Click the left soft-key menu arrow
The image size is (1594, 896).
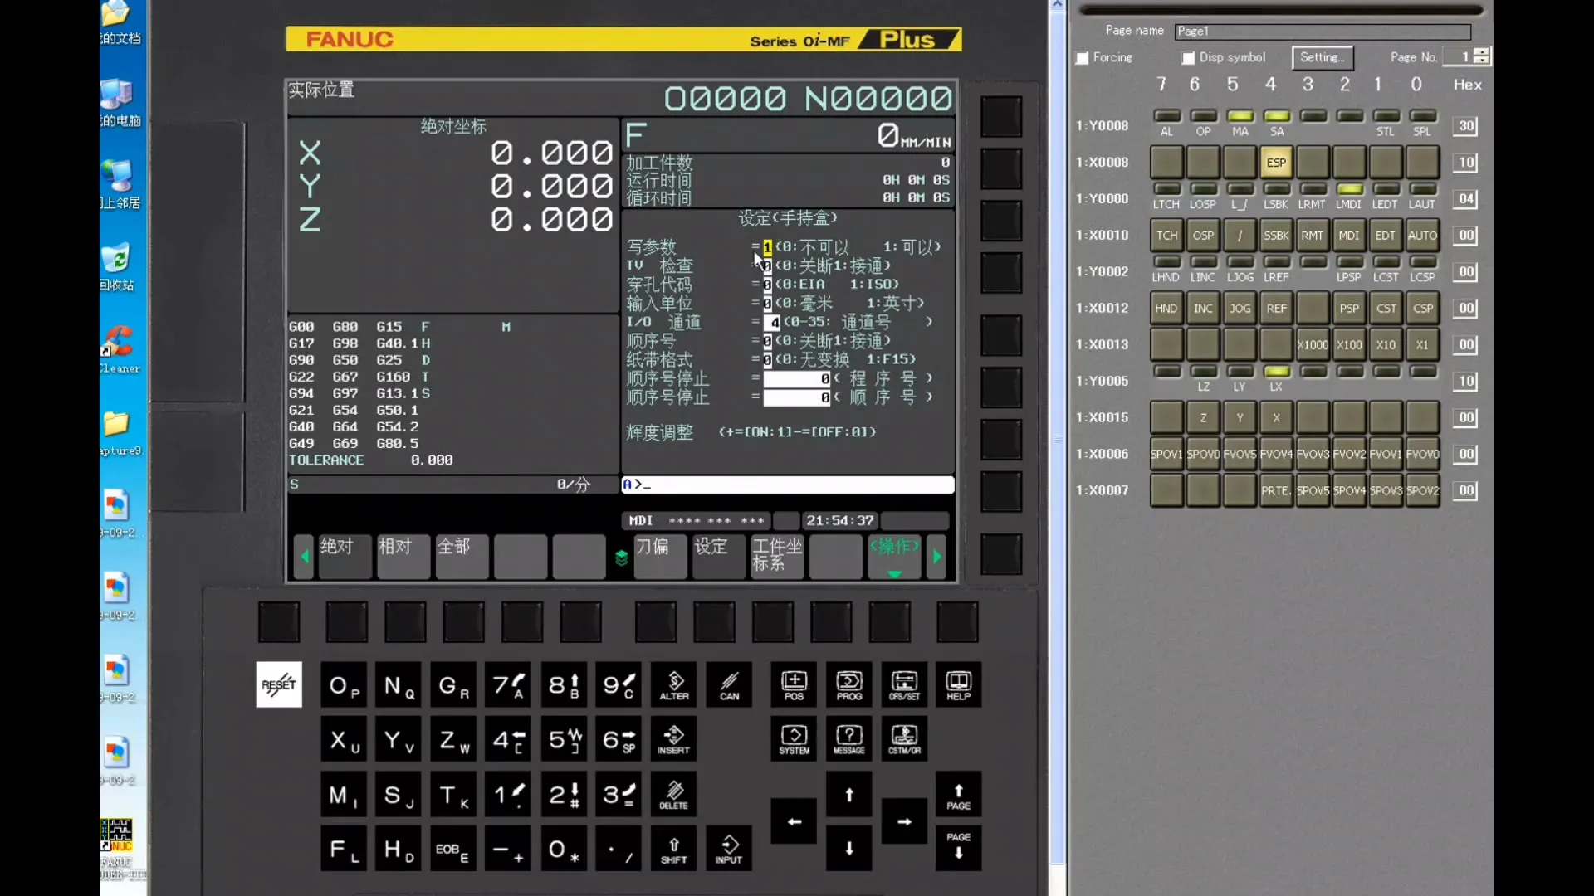304,557
